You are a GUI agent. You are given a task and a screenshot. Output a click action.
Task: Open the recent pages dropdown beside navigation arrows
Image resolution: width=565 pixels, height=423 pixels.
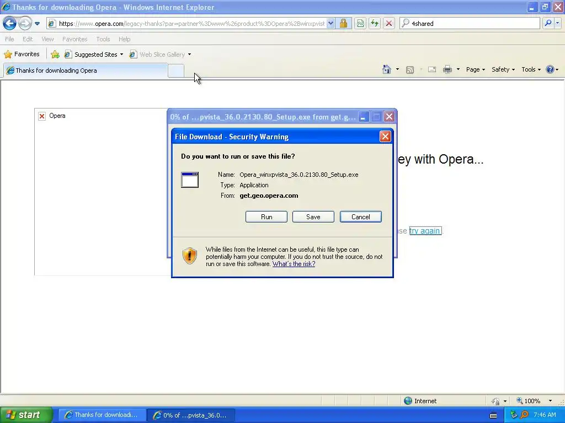(37, 24)
